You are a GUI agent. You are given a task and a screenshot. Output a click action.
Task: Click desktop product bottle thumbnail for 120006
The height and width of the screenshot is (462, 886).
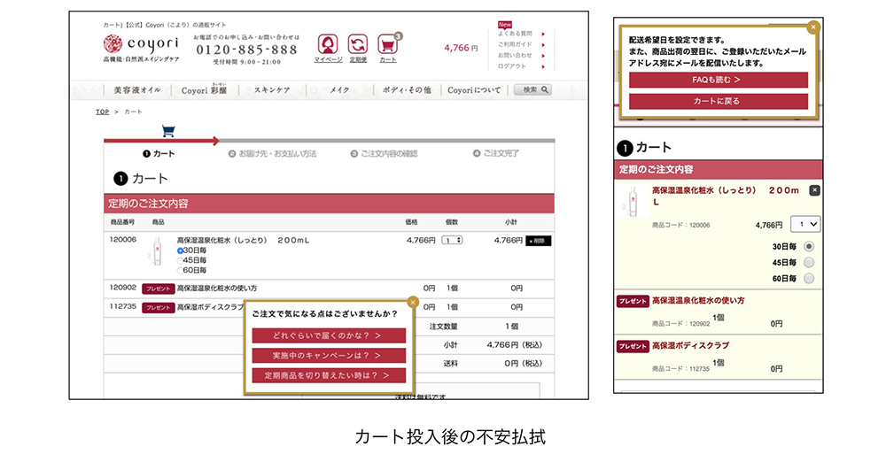click(157, 251)
